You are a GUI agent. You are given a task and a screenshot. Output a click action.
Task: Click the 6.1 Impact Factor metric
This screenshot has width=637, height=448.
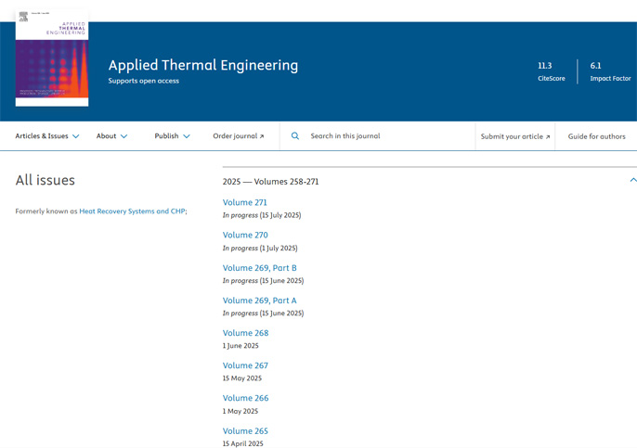point(610,71)
